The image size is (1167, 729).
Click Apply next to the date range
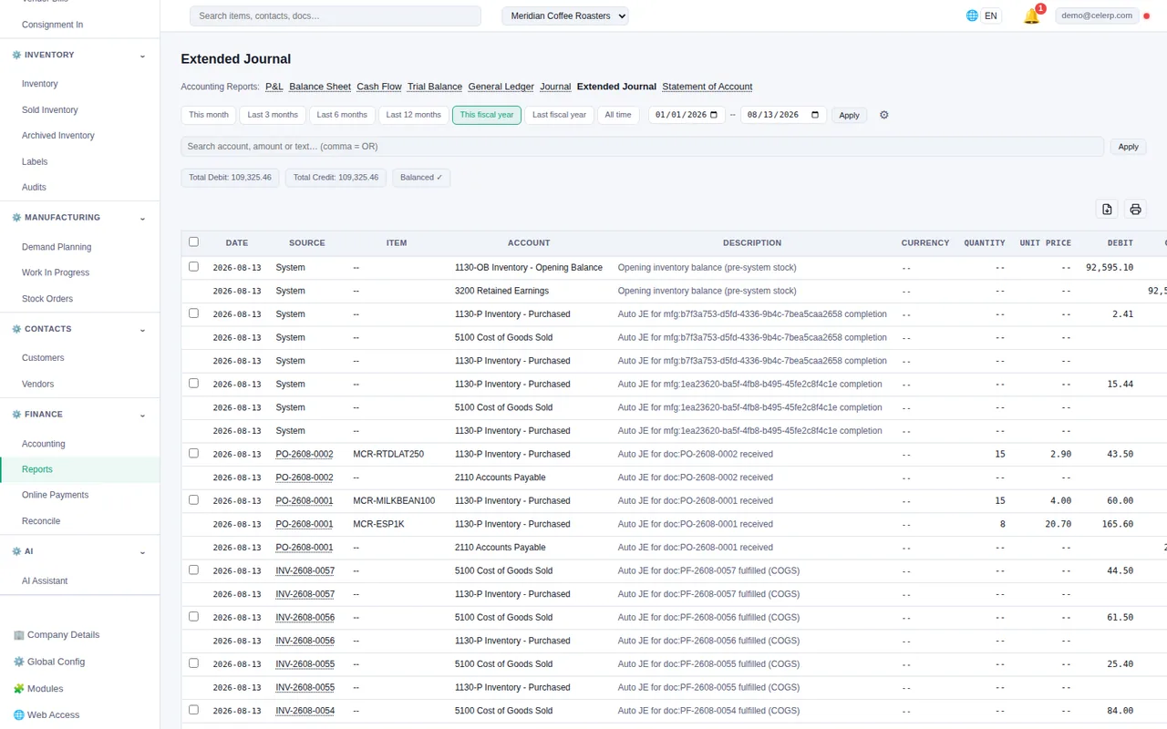(849, 115)
